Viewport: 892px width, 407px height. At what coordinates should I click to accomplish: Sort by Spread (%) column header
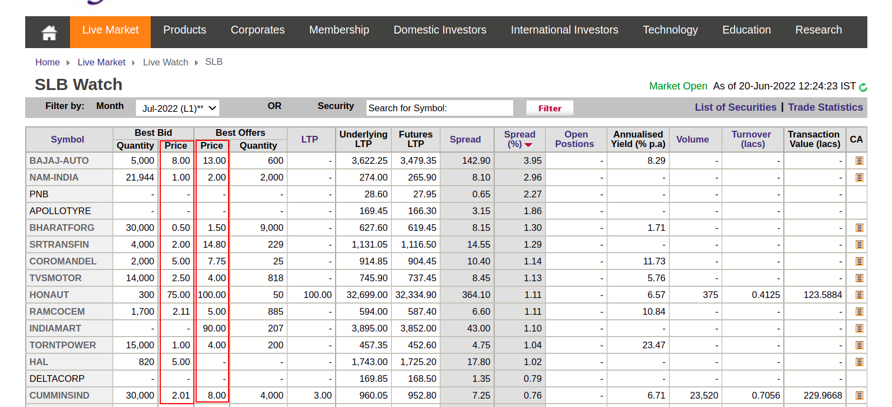pos(519,139)
